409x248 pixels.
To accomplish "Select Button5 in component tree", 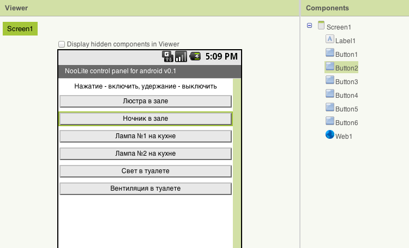I will tap(347, 109).
